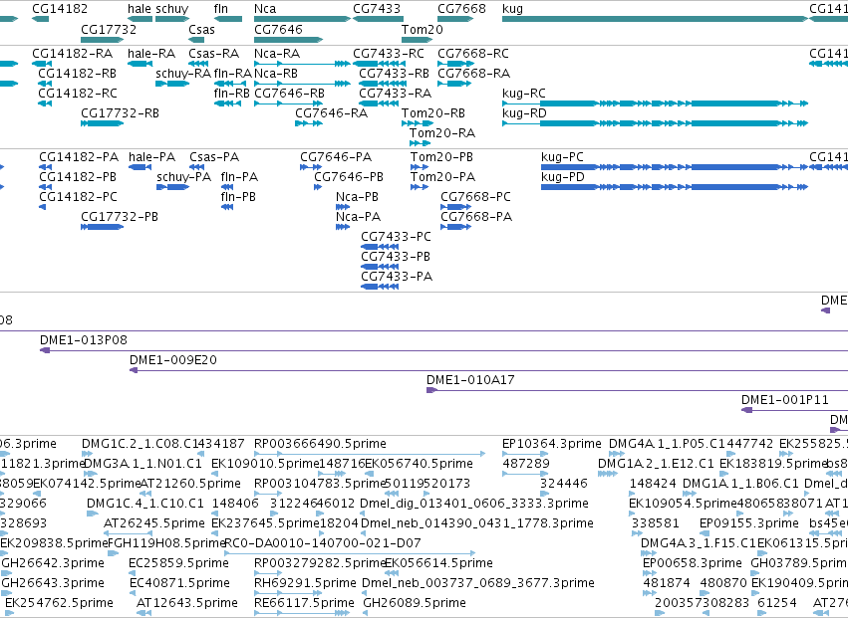This screenshot has width=848, height=618.
Task: Click the CG17732-PB protein glyph
Action: coord(103,226)
